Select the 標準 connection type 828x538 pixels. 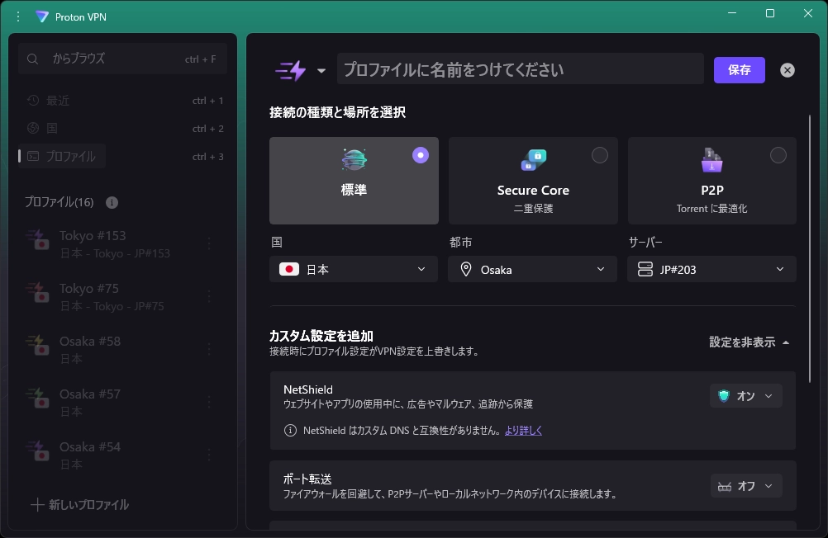click(354, 181)
